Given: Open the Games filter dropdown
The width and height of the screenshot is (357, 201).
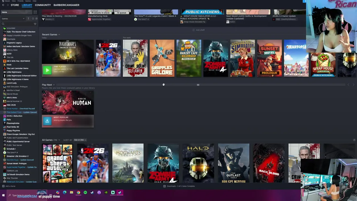Looking at the screenshot, I should tap(13, 19).
